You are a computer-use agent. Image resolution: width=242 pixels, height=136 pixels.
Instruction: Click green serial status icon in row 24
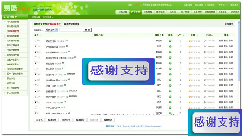pyautogui.click(x=170, y=52)
